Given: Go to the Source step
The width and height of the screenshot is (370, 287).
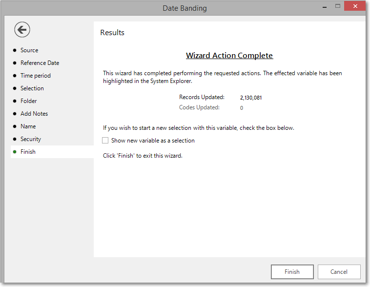Looking at the screenshot, I should click(29, 50).
